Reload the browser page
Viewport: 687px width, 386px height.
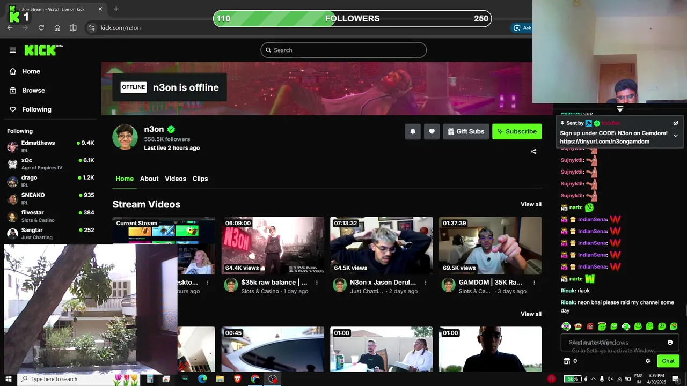click(x=41, y=28)
